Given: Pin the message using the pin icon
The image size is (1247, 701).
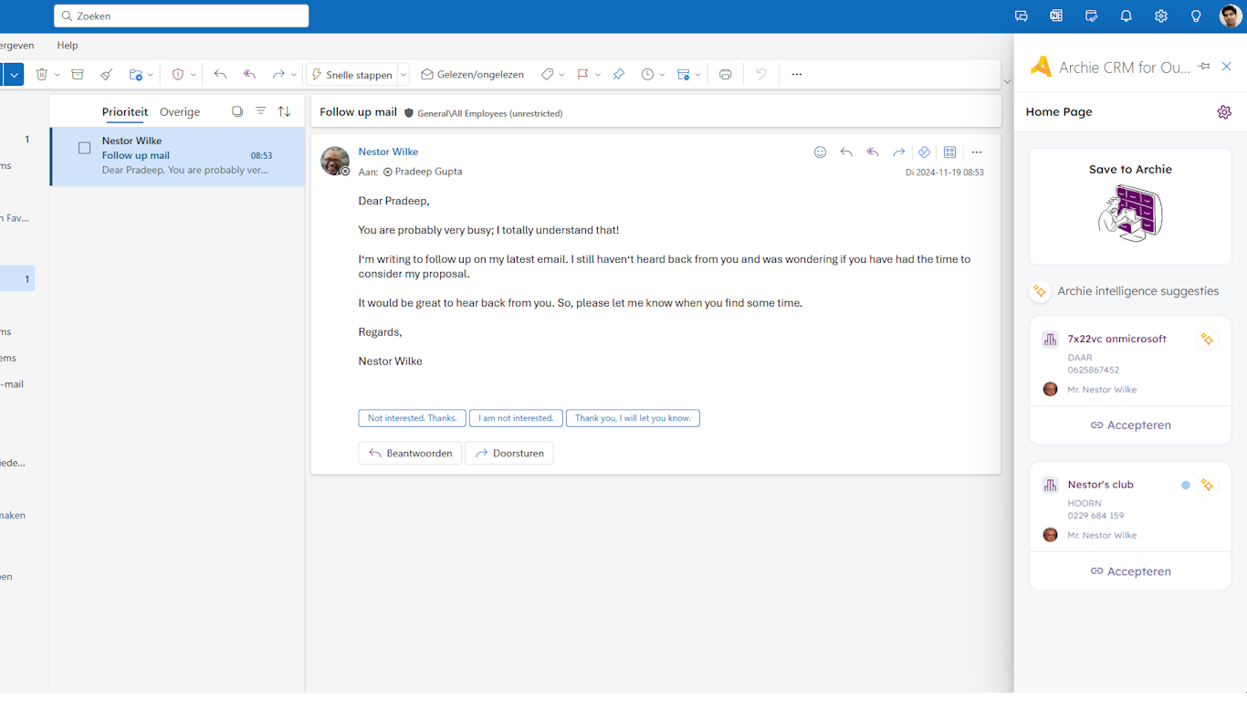Looking at the screenshot, I should point(619,75).
